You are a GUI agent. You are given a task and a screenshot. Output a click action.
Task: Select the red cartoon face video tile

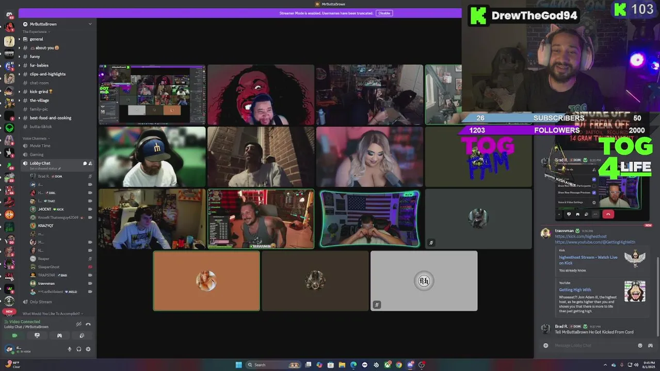click(x=261, y=95)
